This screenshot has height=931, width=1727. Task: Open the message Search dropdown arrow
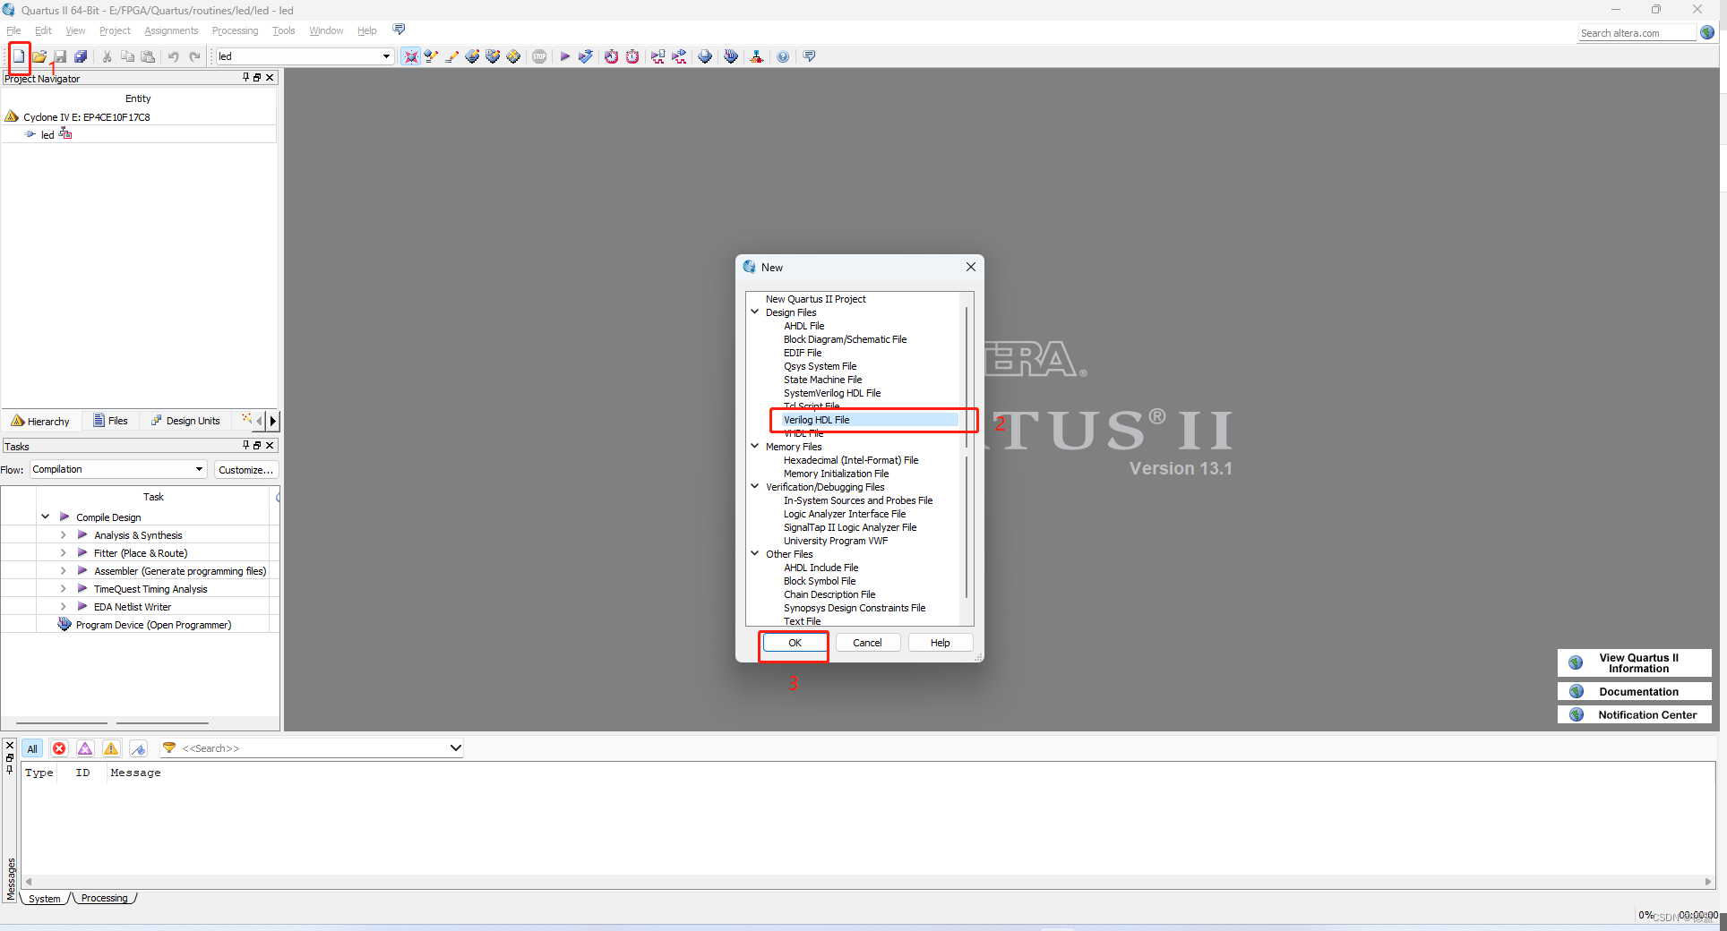pyautogui.click(x=455, y=747)
